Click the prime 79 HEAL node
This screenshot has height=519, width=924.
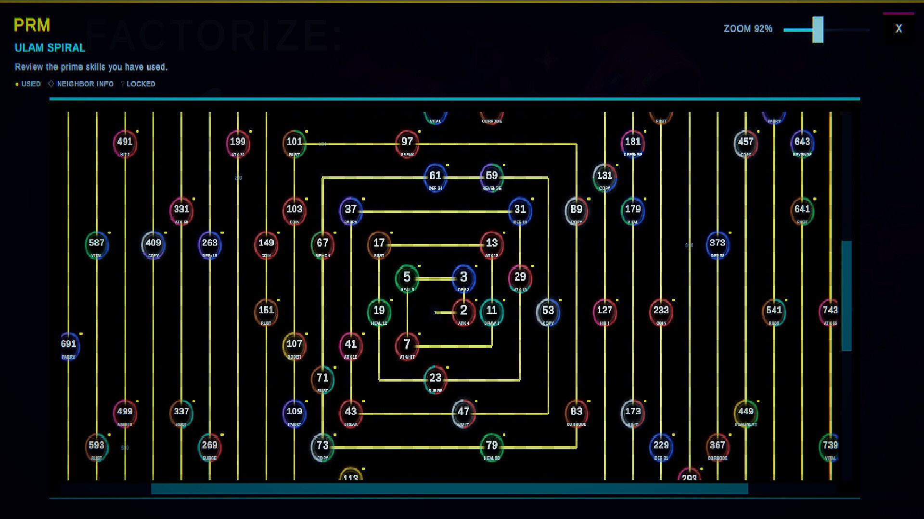491,446
